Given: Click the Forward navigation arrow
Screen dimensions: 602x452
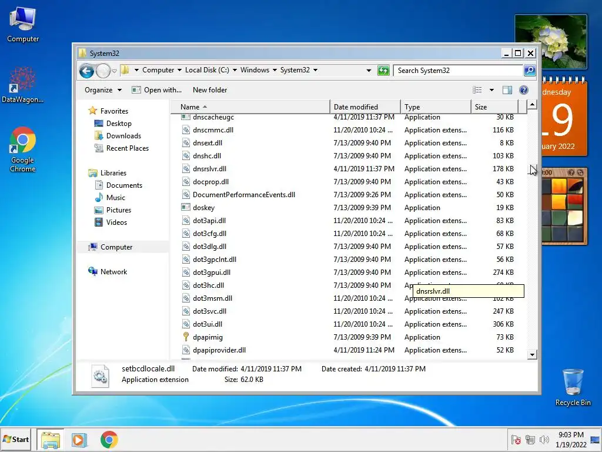Looking at the screenshot, I should pos(103,71).
